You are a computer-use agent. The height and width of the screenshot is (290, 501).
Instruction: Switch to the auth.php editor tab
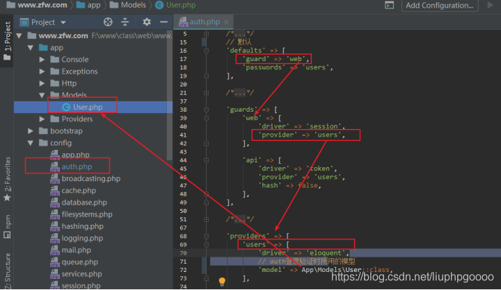[x=205, y=22]
